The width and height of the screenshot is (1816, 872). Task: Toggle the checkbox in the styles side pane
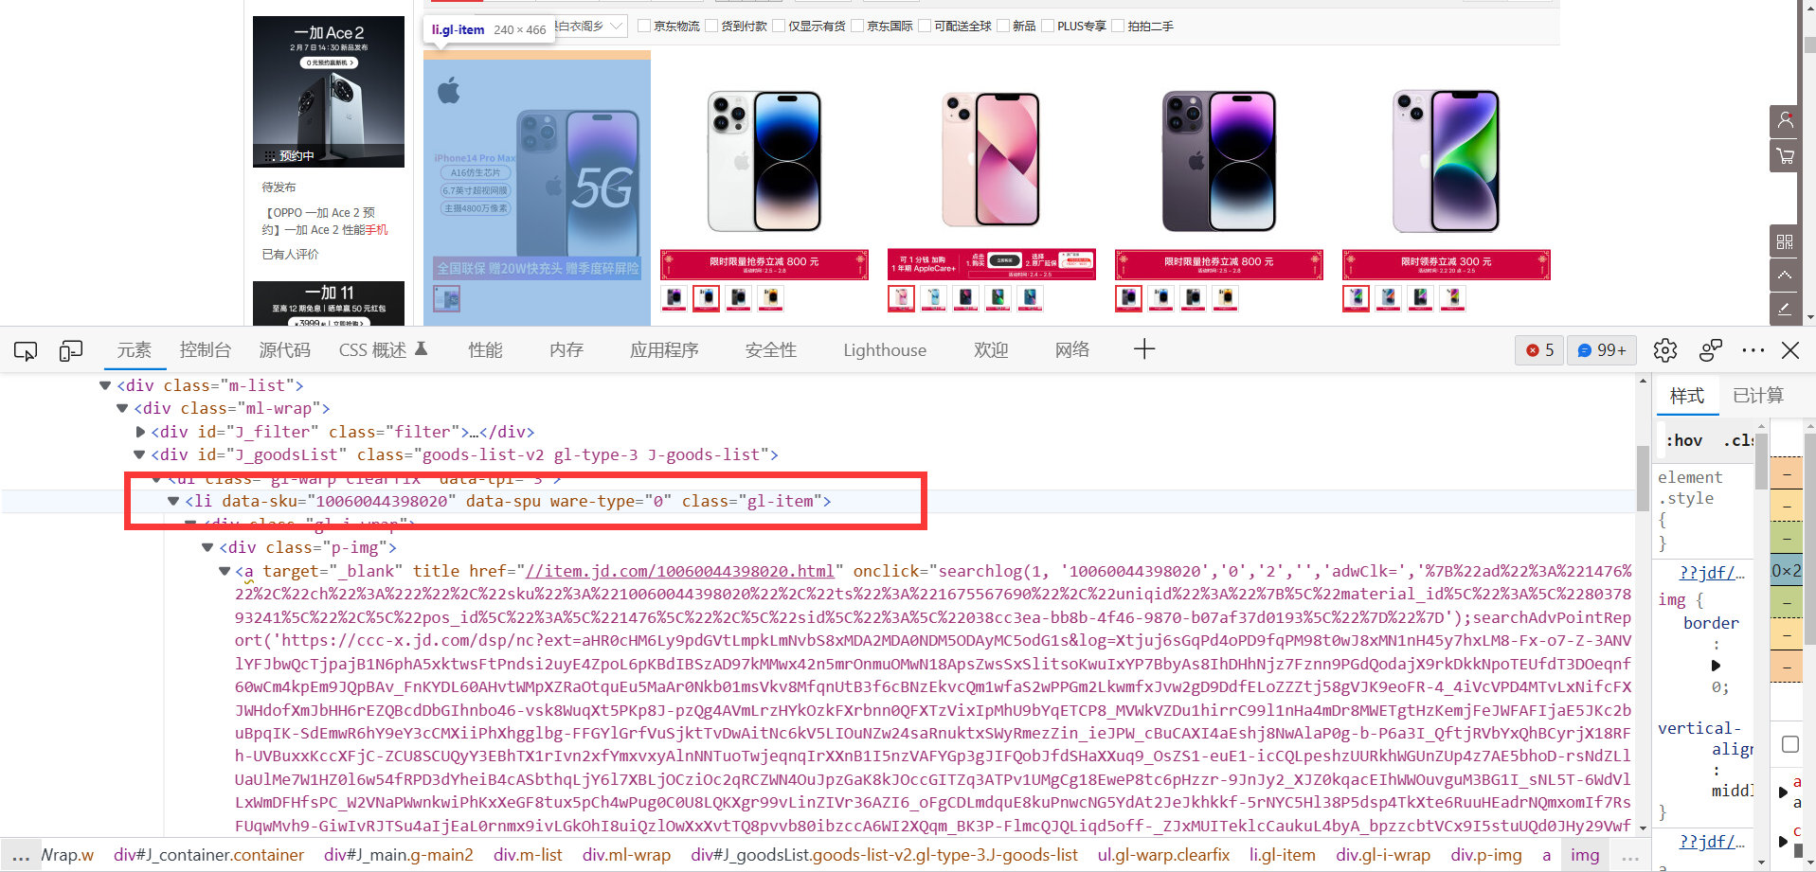[1790, 744]
